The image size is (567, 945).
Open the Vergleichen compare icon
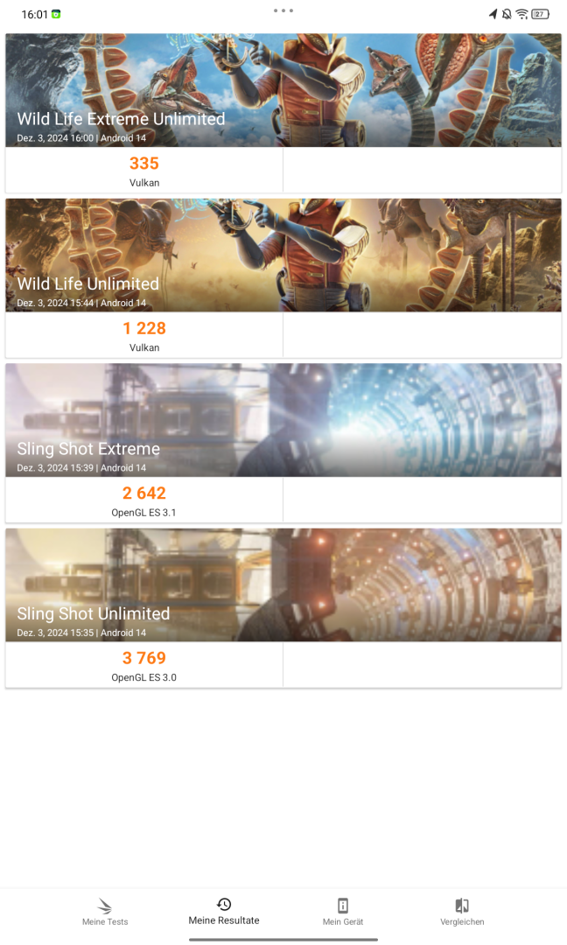click(x=462, y=906)
